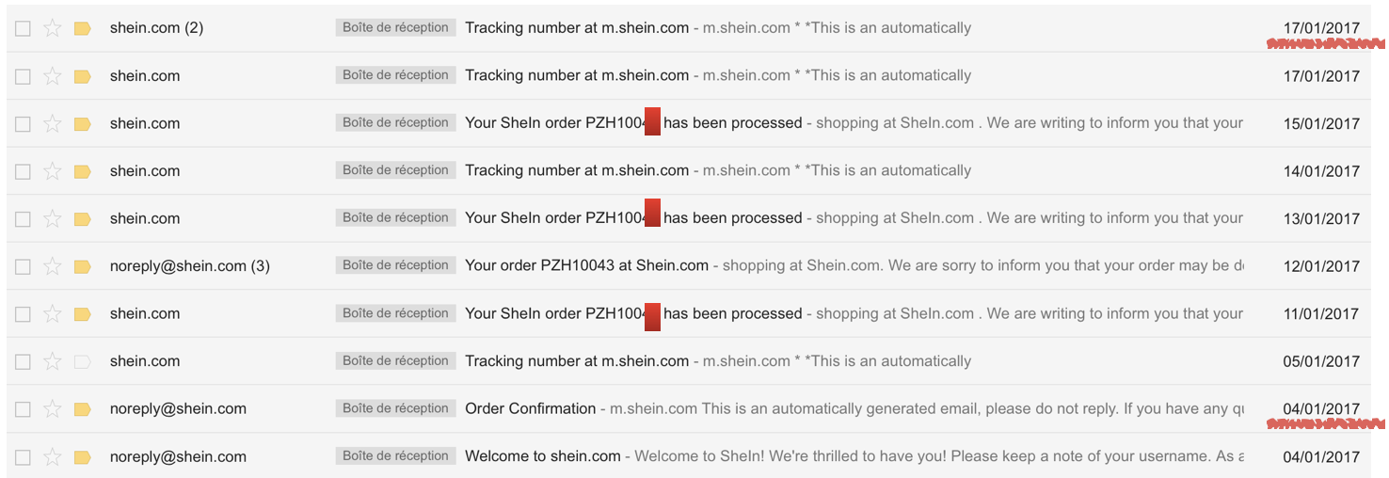
Task: Open the Welcome to shein.com message
Action: click(x=689, y=456)
